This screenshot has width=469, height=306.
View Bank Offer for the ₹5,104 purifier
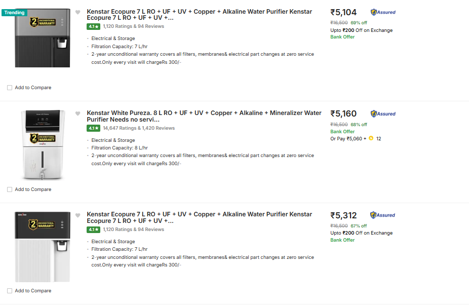coord(342,37)
